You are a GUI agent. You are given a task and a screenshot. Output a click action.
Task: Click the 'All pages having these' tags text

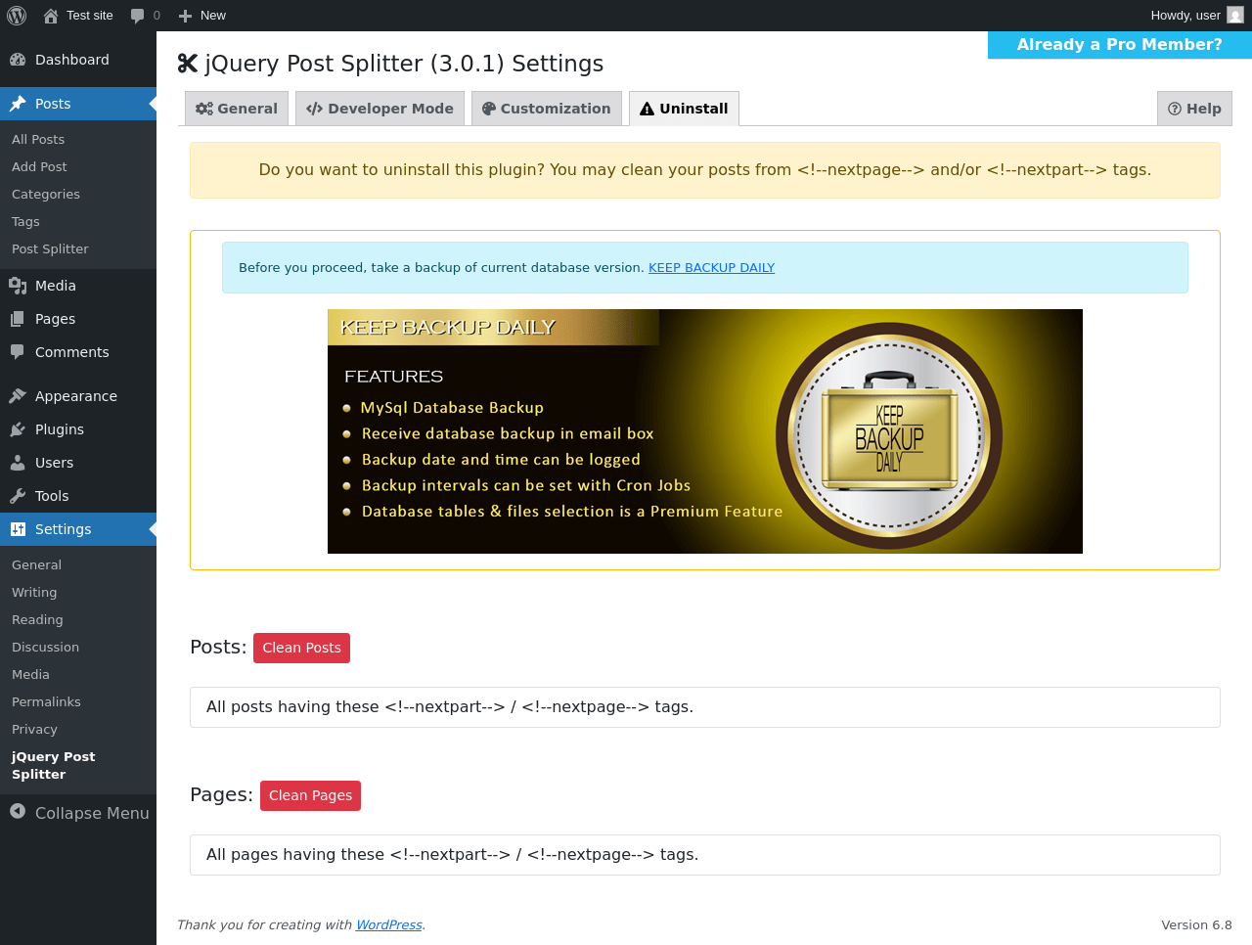point(453,855)
